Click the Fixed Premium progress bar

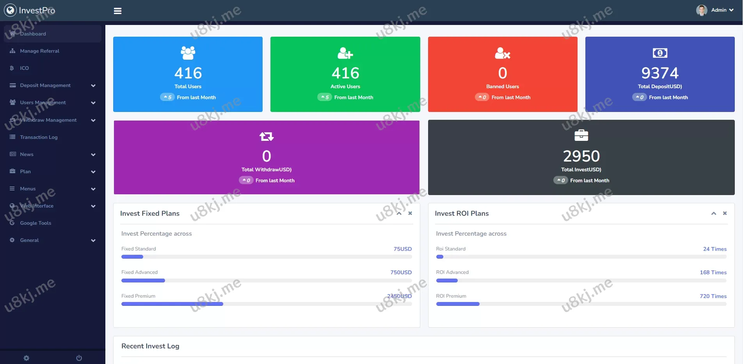(x=267, y=304)
